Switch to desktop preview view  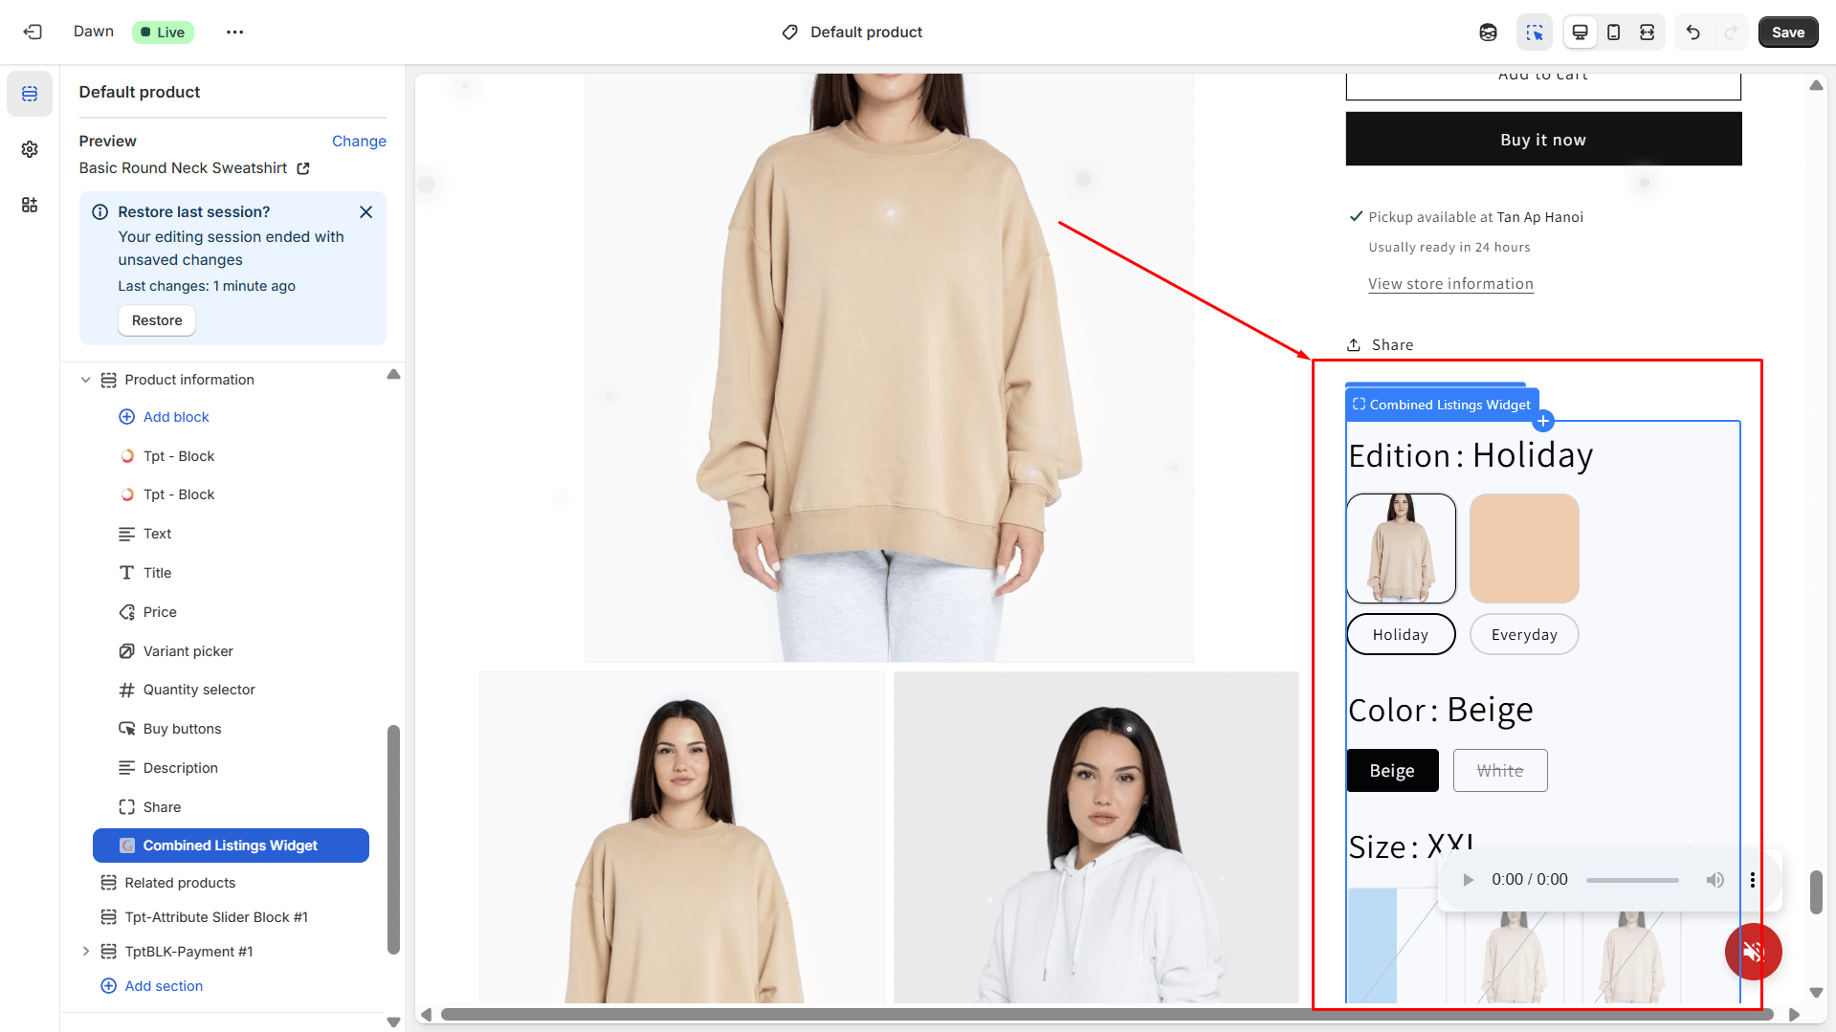1581,33
